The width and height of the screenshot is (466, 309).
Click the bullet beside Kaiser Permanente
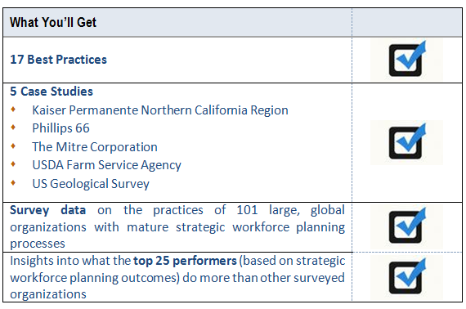(13, 110)
